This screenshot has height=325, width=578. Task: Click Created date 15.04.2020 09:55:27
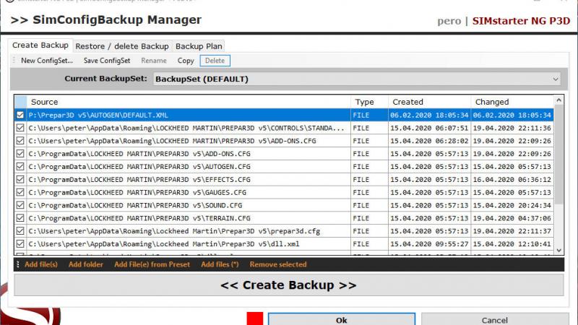(x=429, y=244)
